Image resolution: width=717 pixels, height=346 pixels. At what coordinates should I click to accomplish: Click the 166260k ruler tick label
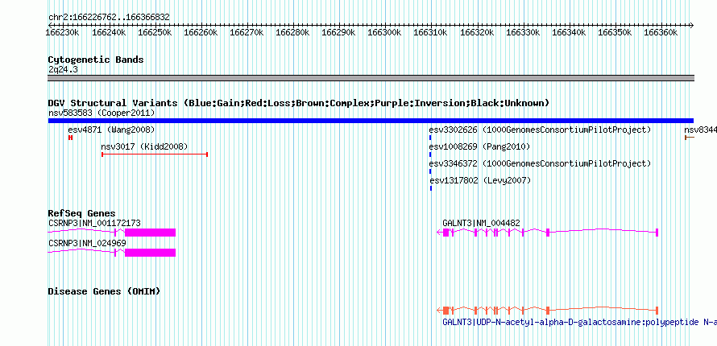pos(201,32)
